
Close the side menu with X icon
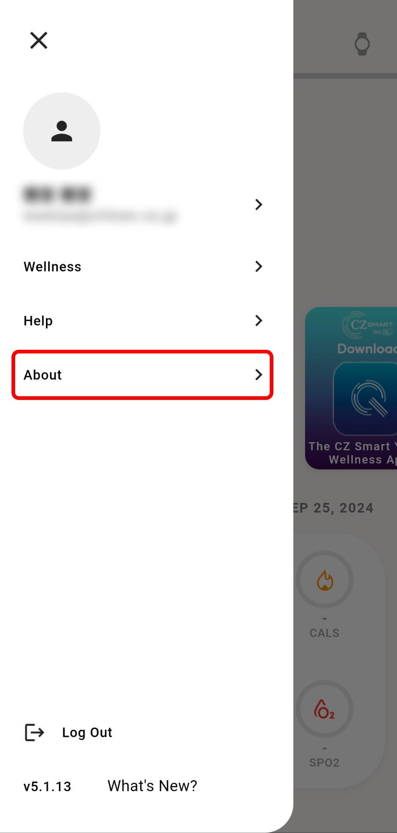pyautogui.click(x=39, y=40)
